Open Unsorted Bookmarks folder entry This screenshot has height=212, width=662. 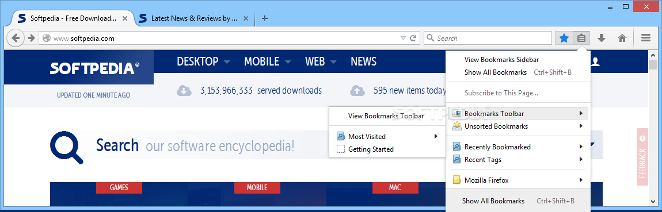[518, 126]
